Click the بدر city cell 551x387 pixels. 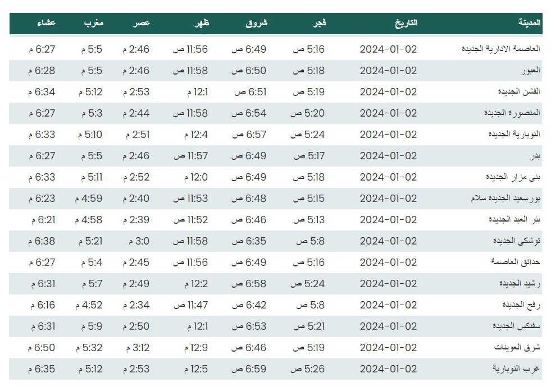click(x=535, y=156)
